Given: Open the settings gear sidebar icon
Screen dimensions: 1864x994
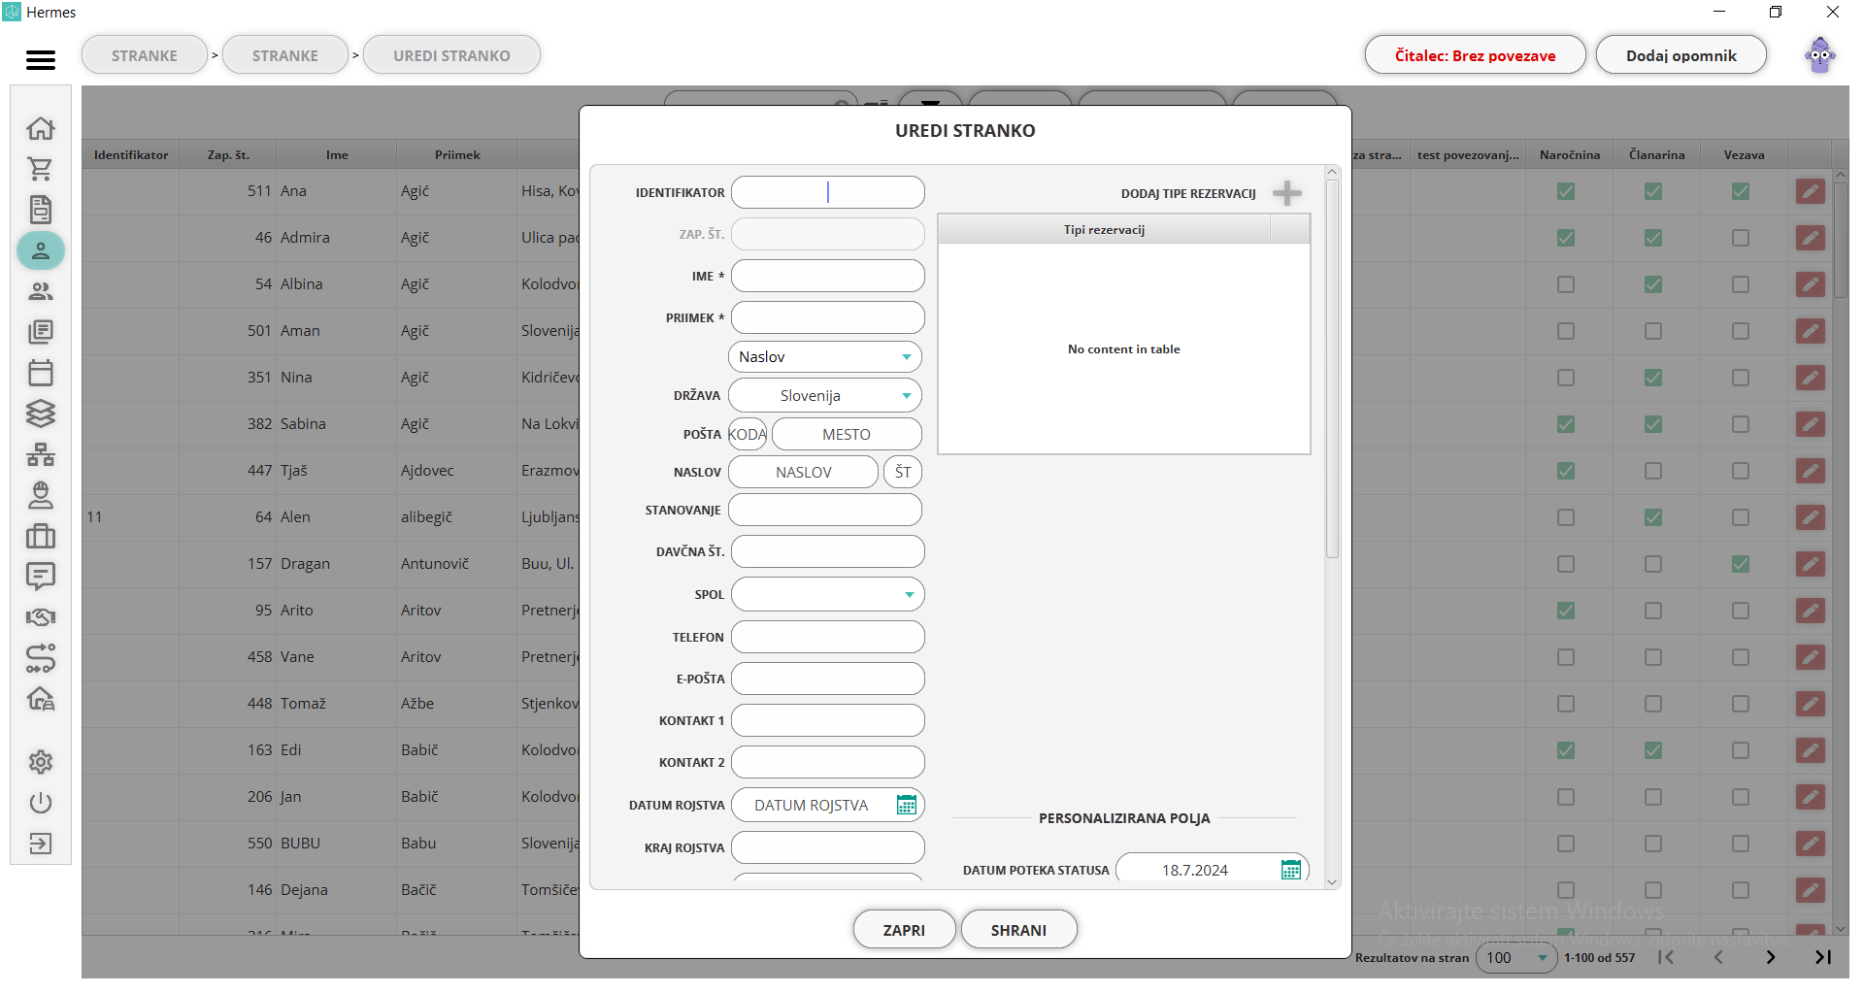Looking at the screenshot, I should click(41, 762).
